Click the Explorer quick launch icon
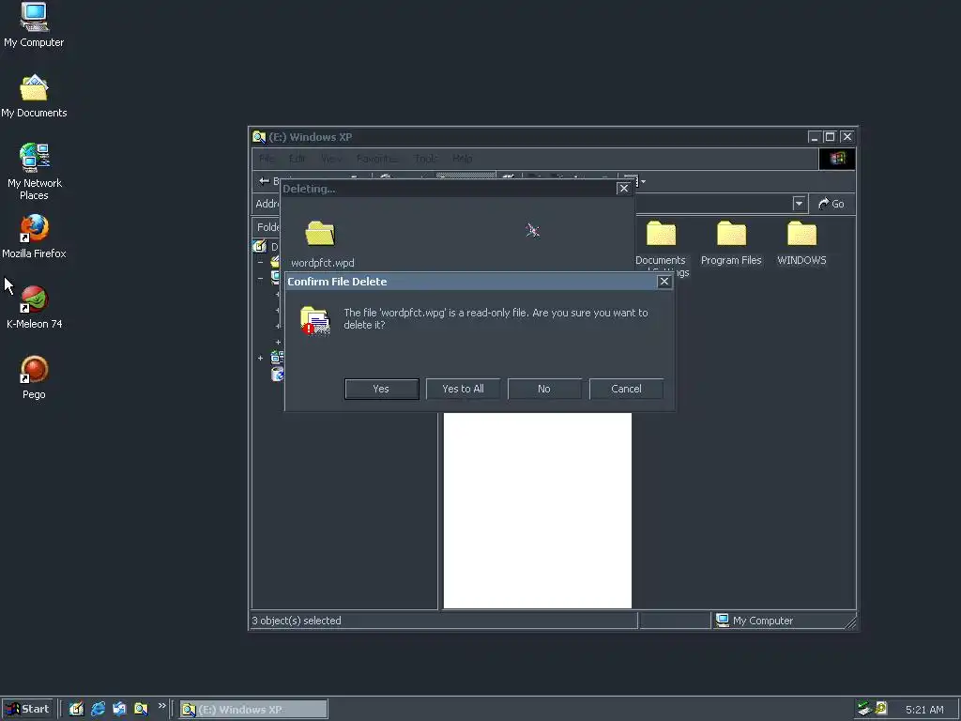The image size is (961, 721). (x=141, y=709)
